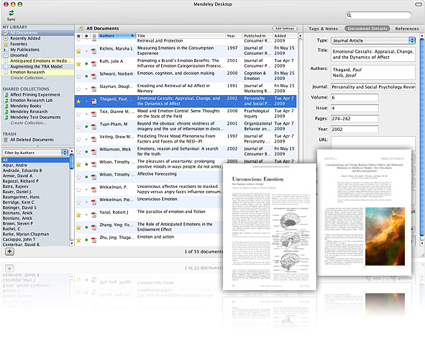
Task: Switch to the References tab
Action: coord(407,29)
